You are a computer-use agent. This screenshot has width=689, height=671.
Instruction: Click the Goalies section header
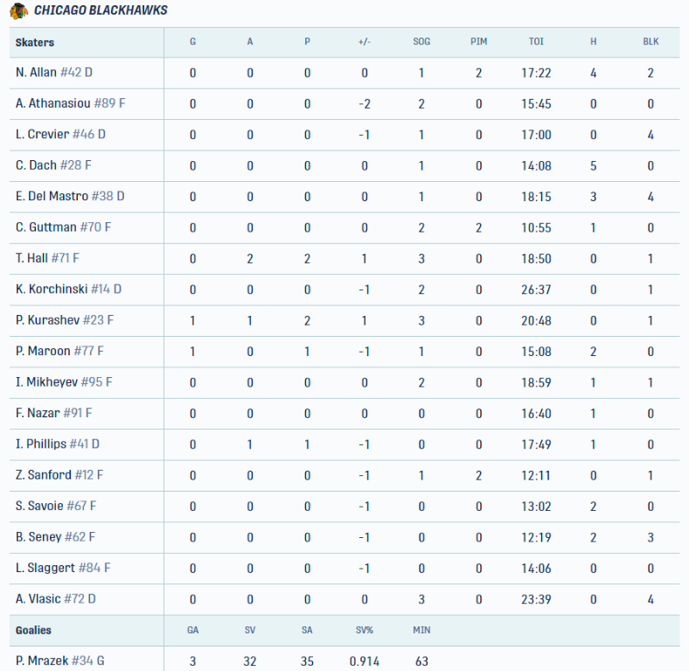pos(33,630)
